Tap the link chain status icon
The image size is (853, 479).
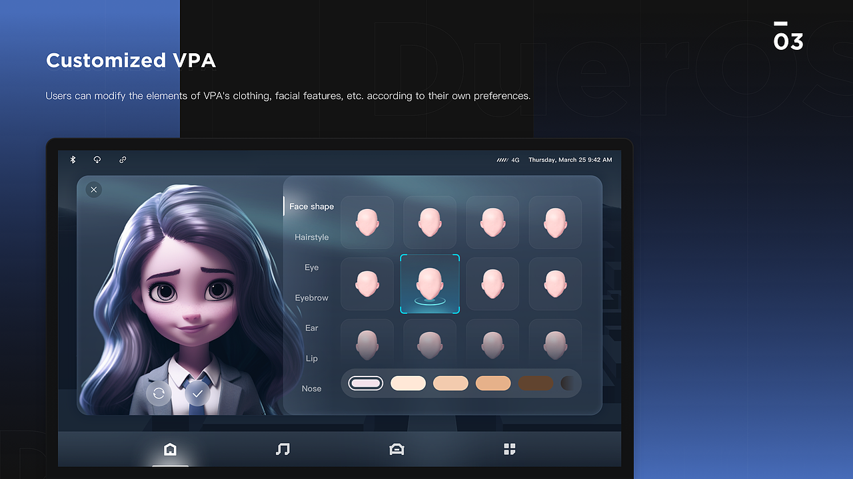(x=123, y=160)
